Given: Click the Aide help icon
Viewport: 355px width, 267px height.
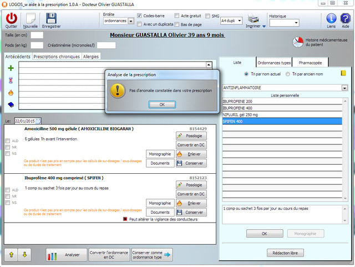Looking at the screenshot, I should tap(345, 19).
